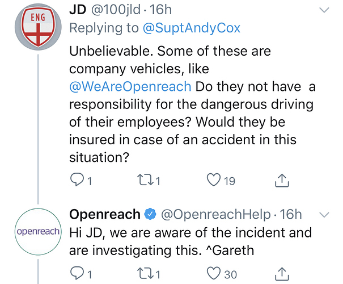Click the Openreach verified badge
343x284 pixels.
coord(150,215)
